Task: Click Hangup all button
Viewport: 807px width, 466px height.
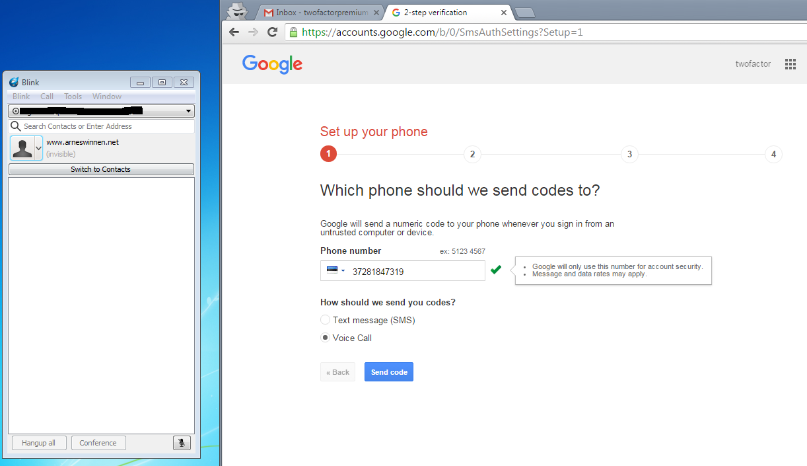Action: pos(39,443)
